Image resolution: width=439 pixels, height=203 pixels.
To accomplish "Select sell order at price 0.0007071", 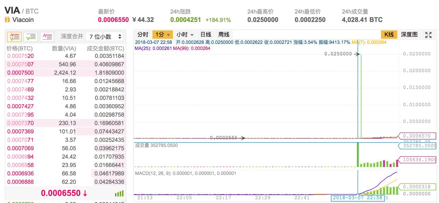I will pos(66,140).
